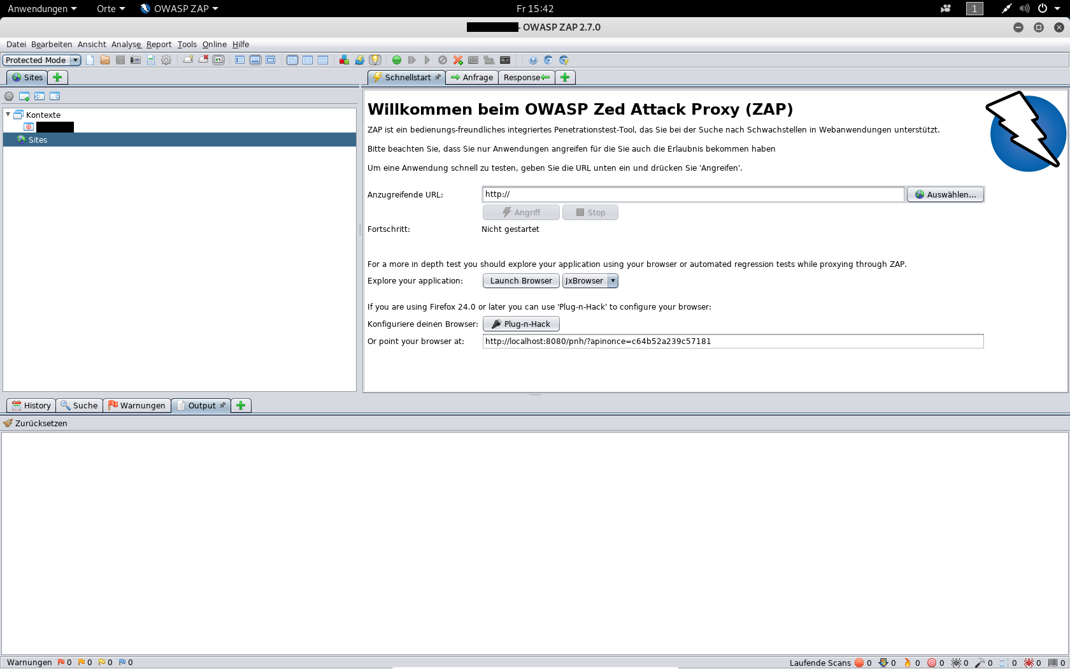Open the Warnungen tab
The height and width of the screenshot is (669, 1070).
coord(137,405)
